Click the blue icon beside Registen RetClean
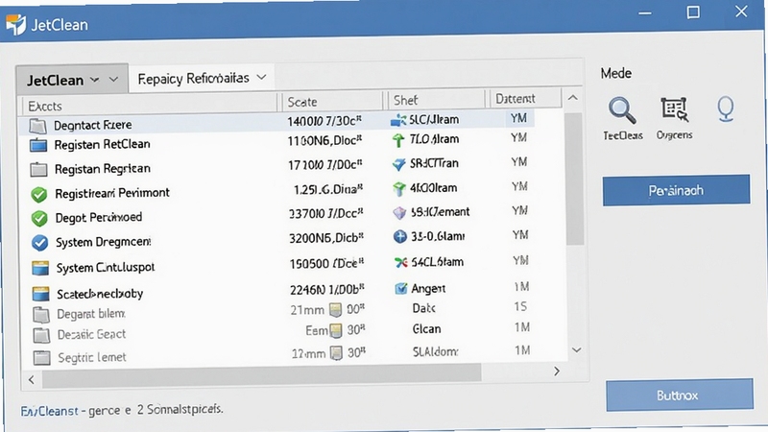Image resolution: width=768 pixels, height=432 pixels. [x=38, y=146]
